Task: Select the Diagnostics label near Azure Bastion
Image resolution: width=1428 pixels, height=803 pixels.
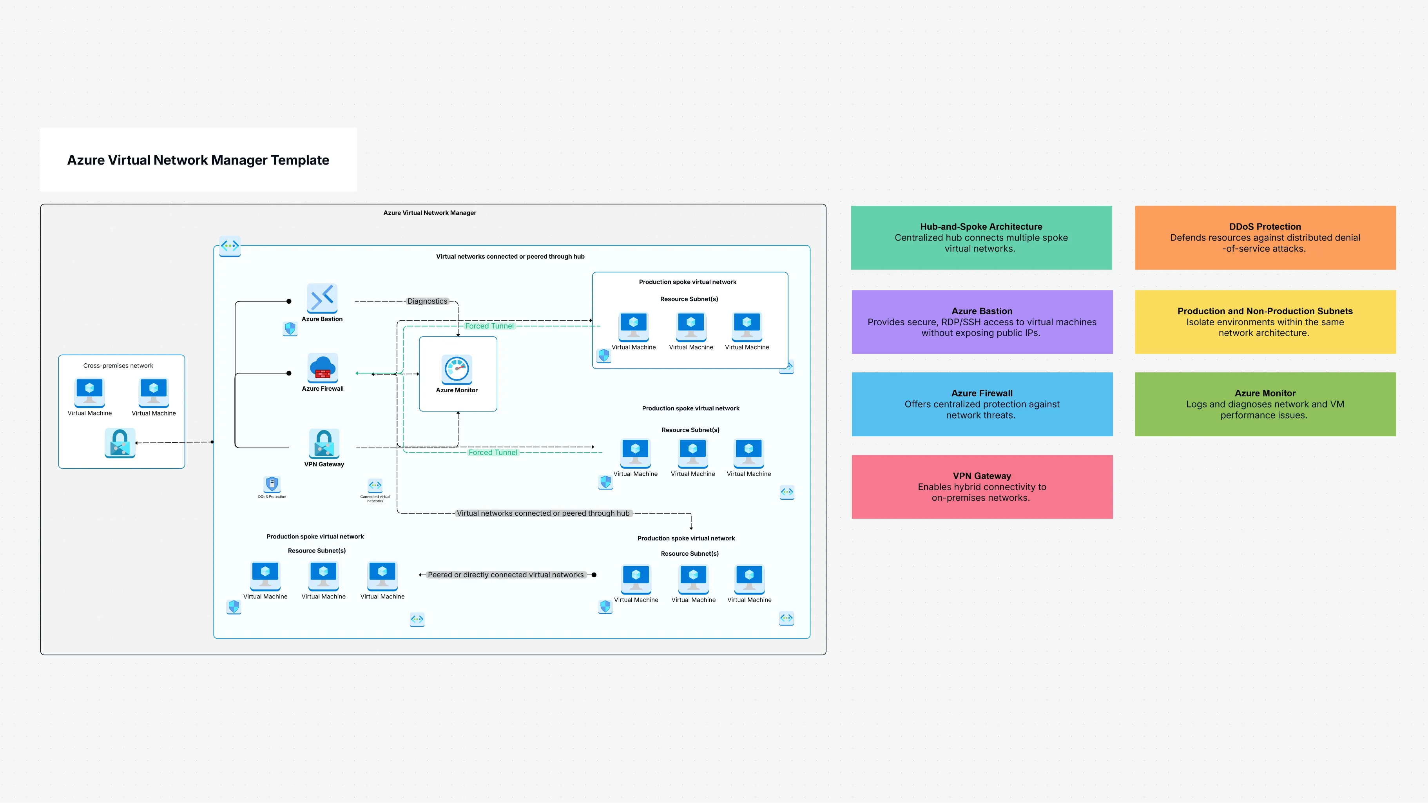Action: [427, 301]
